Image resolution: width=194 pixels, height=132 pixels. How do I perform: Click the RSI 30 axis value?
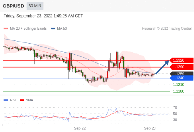coord(175,120)
